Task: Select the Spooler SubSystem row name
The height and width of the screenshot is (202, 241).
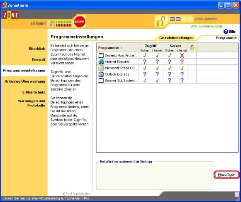Action: click(121, 80)
